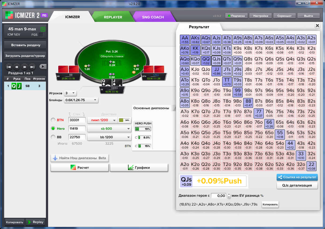Toggle the green N indicator
The width and height of the screenshot is (325, 229).
click(x=43, y=29)
